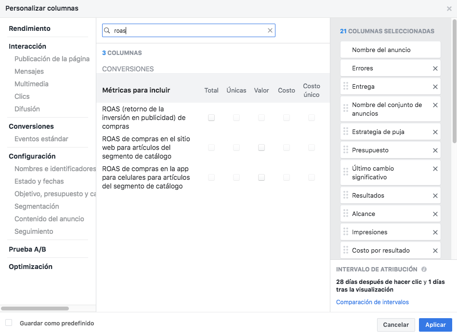
Task: Open attribution interval info icon
Action: click(x=424, y=269)
